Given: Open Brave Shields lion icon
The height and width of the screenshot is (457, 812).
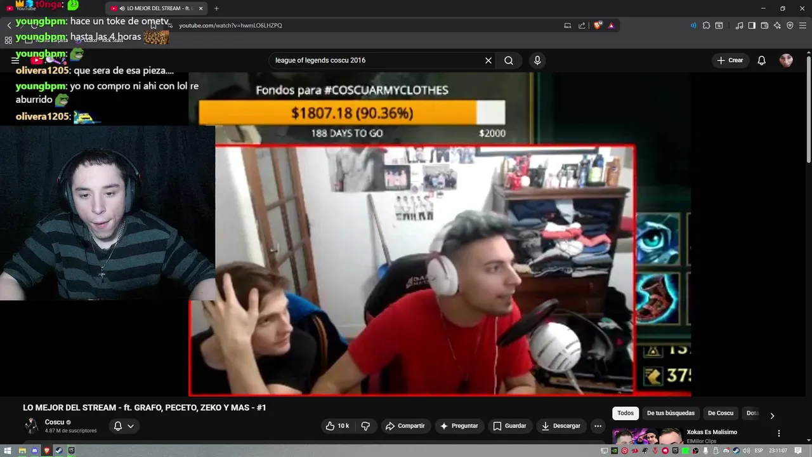Looking at the screenshot, I should (598, 25).
